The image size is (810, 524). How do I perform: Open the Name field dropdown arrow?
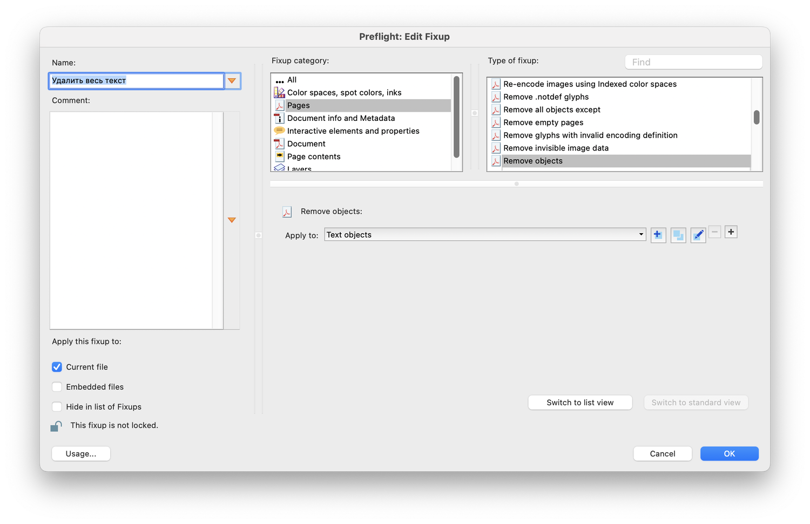(232, 81)
